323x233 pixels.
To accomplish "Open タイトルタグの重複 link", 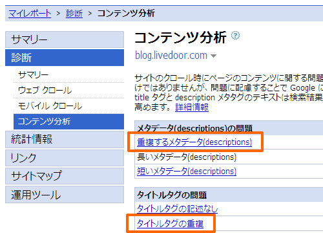I will (x=170, y=223).
